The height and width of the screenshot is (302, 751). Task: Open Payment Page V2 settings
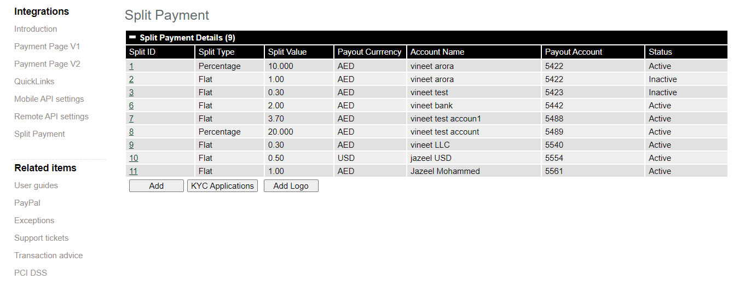tap(47, 64)
